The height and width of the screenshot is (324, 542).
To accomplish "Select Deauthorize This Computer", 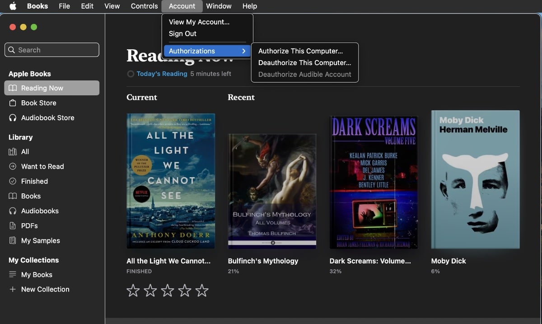I will (304, 63).
